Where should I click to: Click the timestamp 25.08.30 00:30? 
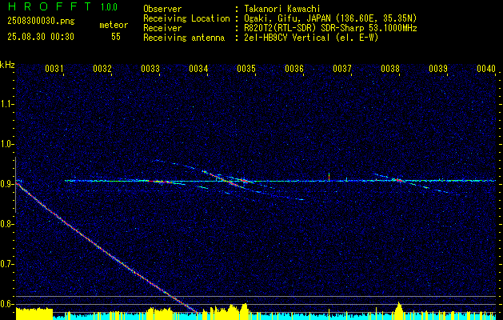coord(41,37)
